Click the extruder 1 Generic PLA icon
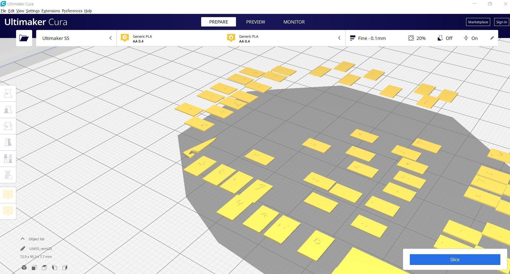 click(x=125, y=38)
